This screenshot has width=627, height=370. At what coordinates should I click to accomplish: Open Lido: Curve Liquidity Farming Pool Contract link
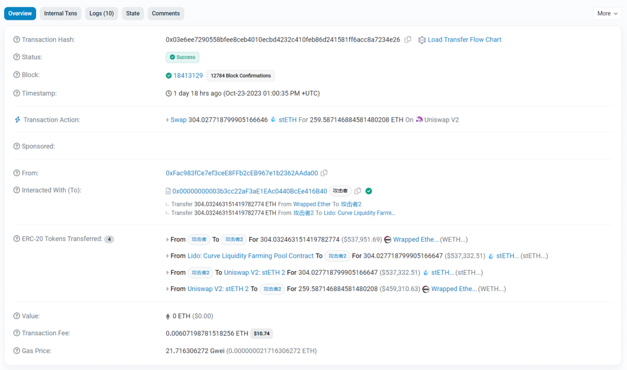pos(251,256)
